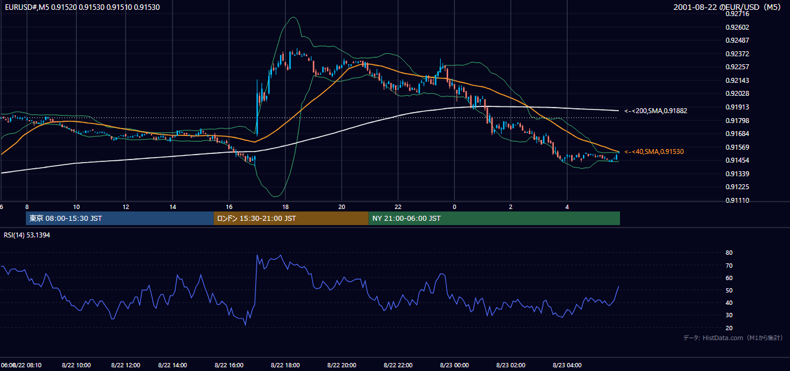
Task: Click price axis label 0.91913
Action: coord(737,107)
